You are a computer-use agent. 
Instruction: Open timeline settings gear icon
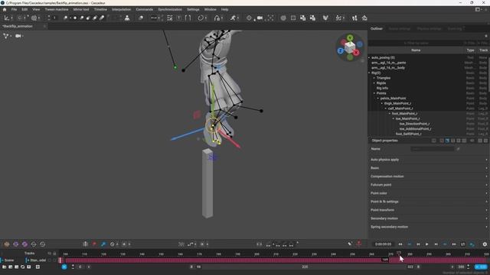pos(485,244)
